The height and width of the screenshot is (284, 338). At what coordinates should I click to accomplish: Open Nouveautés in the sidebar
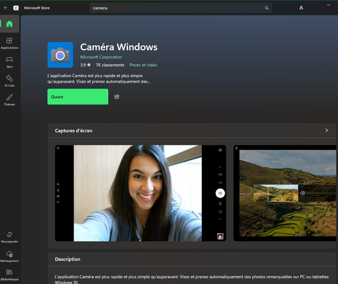pyautogui.click(x=9, y=237)
